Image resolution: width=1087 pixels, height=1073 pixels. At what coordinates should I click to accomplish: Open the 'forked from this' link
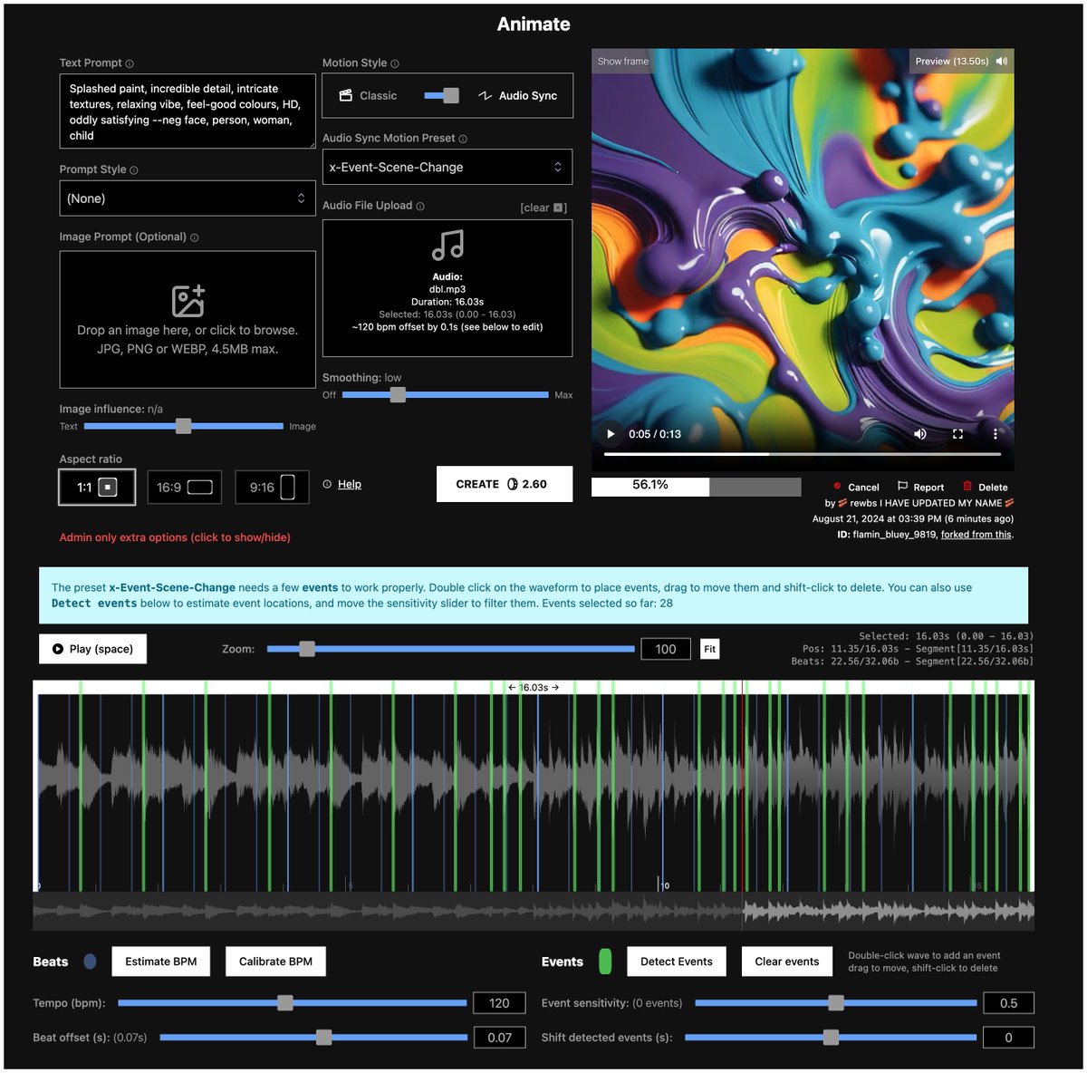(976, 535)
